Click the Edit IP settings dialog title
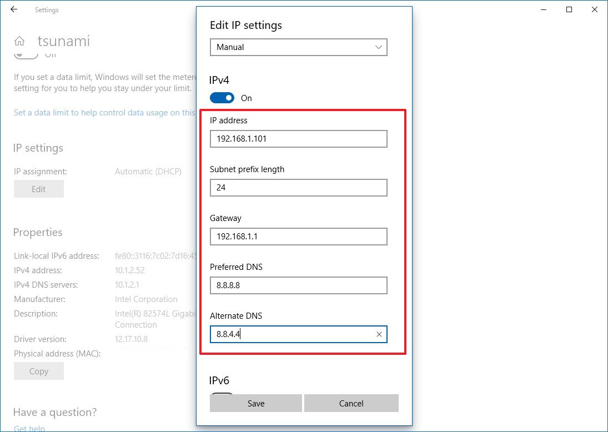This screenshot has width=608, height=432. (x=246, y=25)
